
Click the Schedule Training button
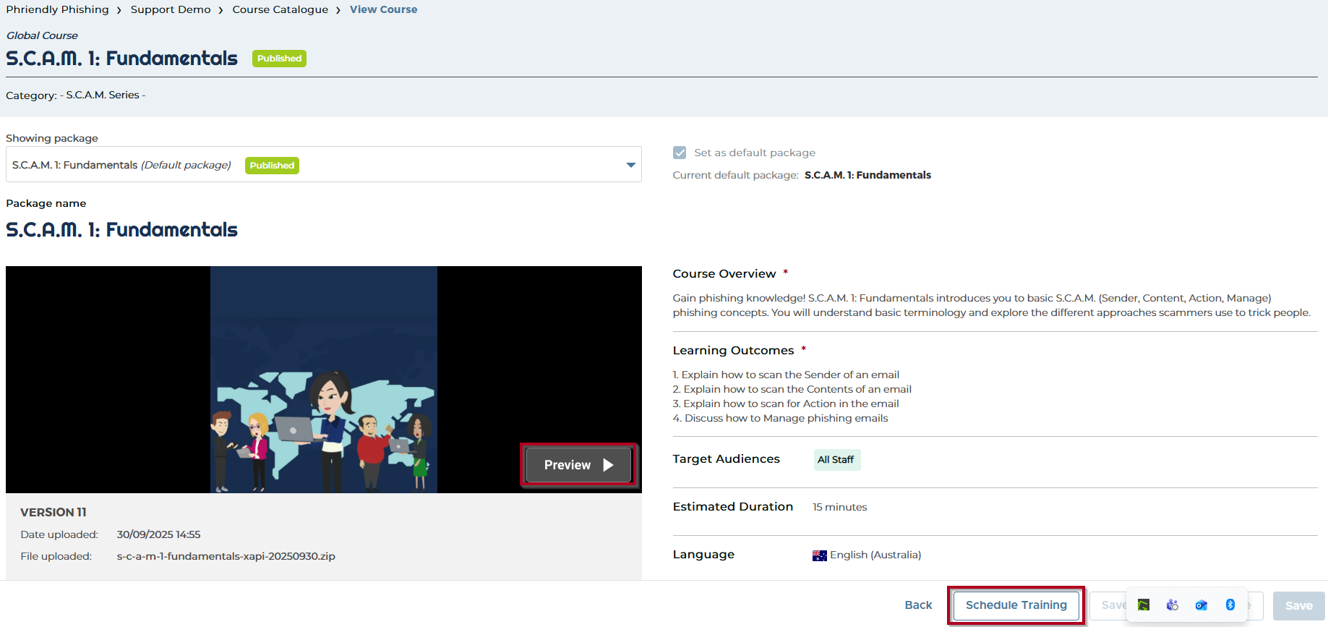(1016, 605)
